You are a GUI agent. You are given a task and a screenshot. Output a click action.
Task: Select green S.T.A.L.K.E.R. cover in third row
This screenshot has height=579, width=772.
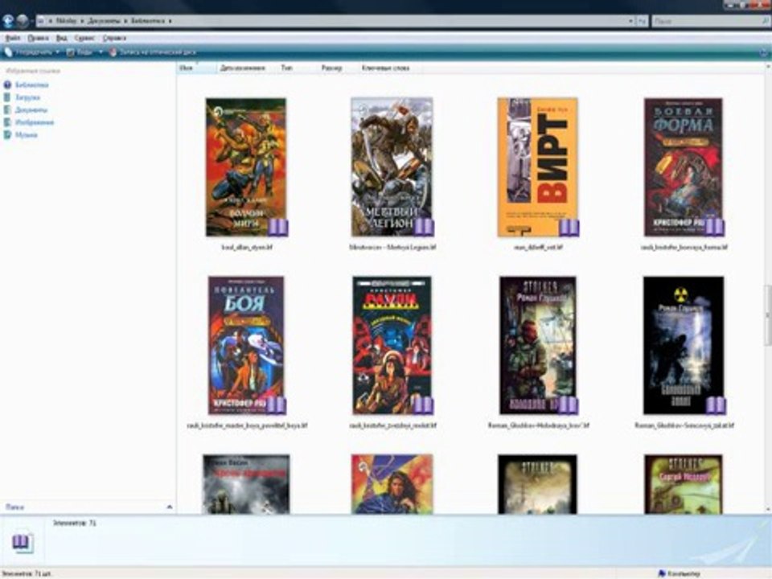pyautogui.click(x=684, y=484)
